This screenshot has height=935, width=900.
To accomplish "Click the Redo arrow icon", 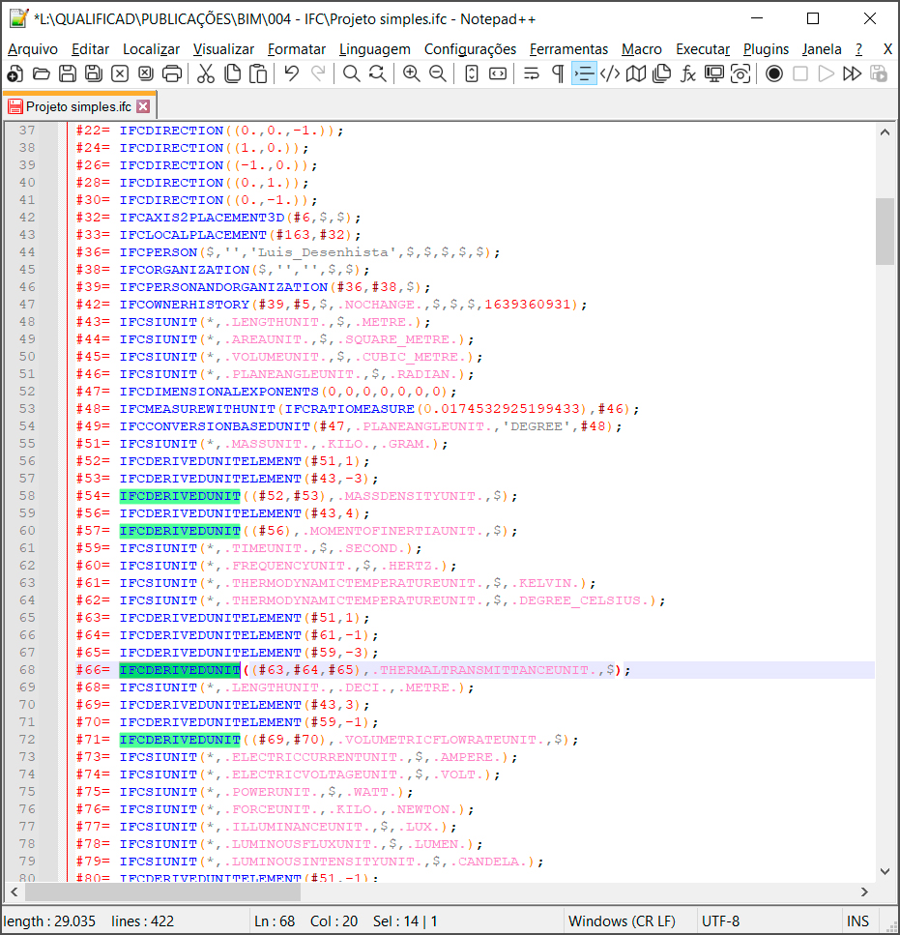I will [318, 73].
